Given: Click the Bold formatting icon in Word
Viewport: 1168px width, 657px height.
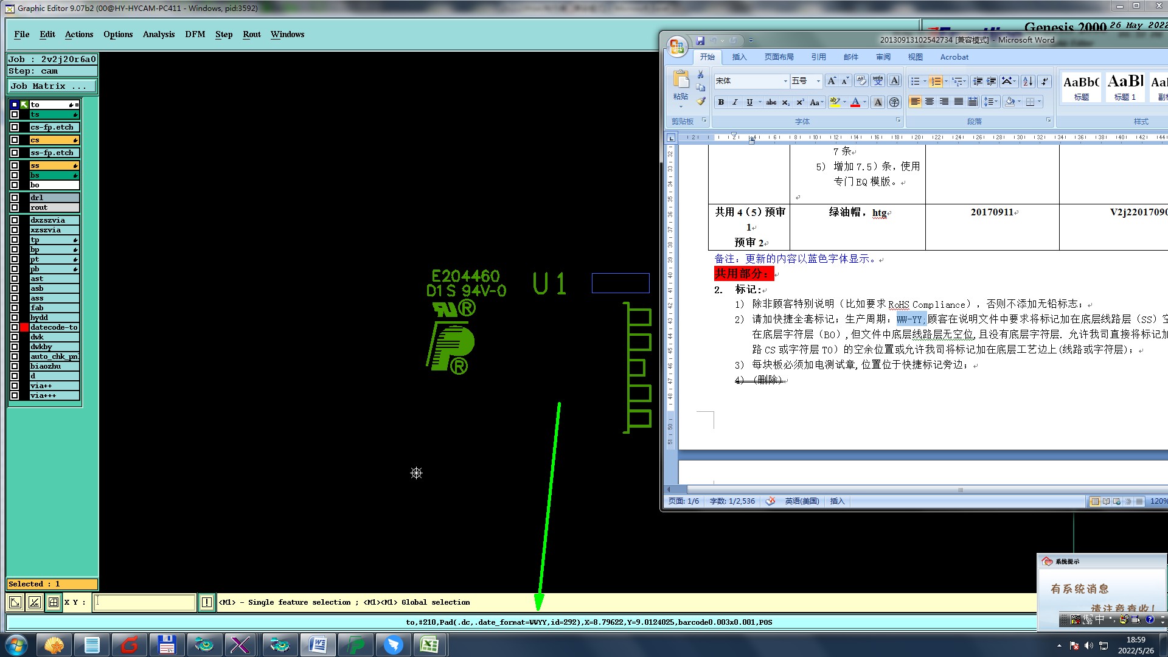Looking at the screenshot, I should [x=721, y=102].
